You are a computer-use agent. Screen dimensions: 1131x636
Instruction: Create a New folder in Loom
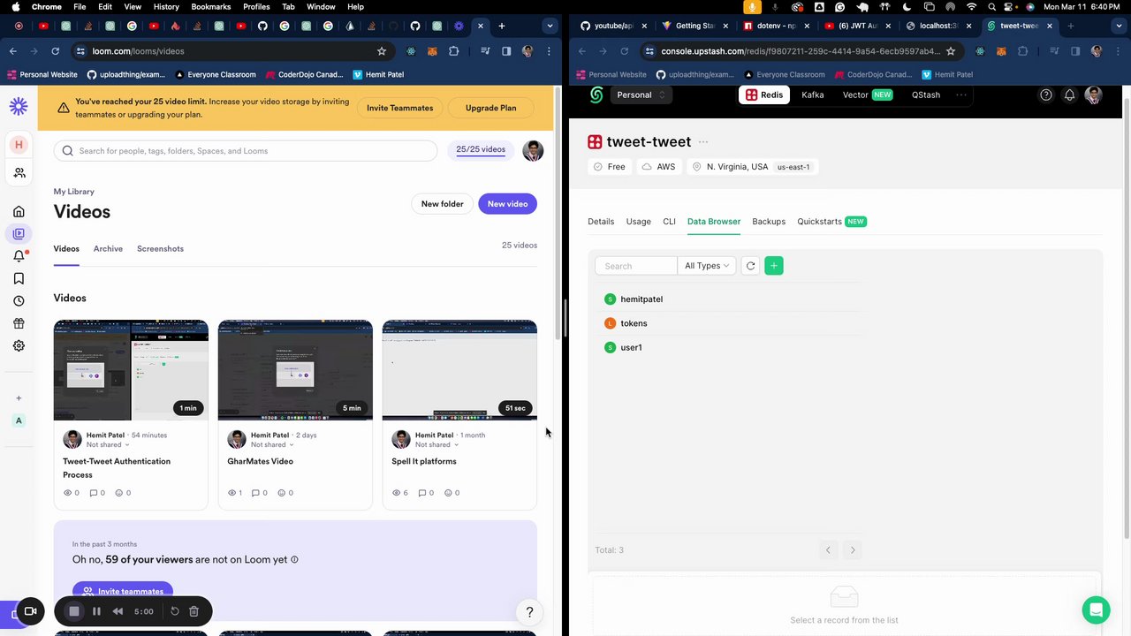pyautogui.click(x=442, y=204)
